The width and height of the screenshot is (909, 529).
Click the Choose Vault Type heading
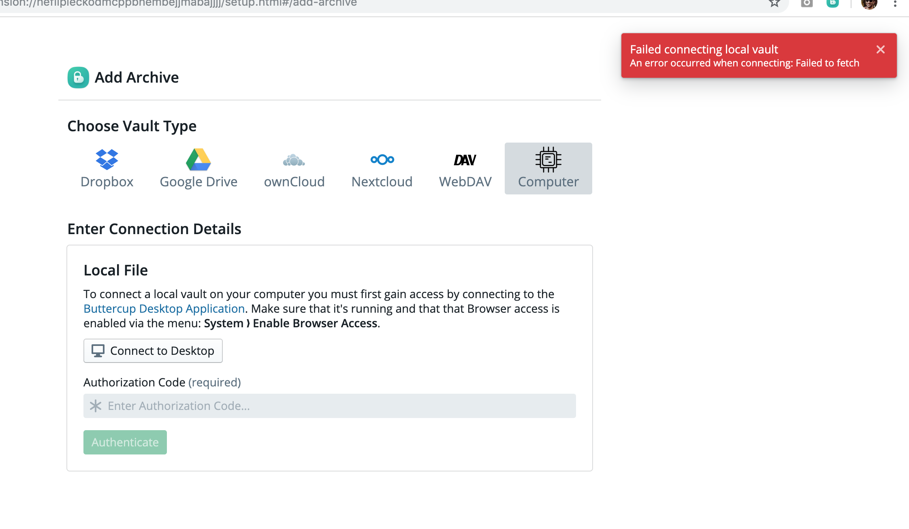point(132,126)
